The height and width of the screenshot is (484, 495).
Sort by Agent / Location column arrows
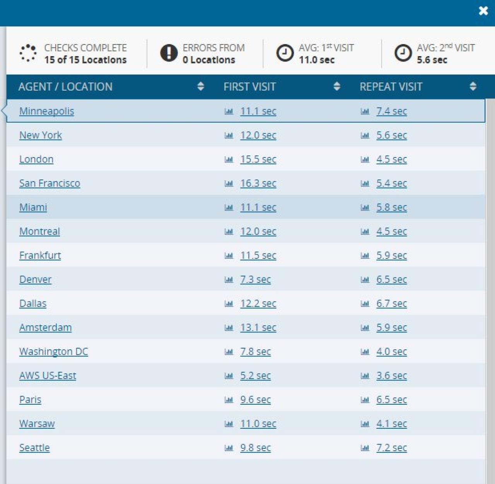[200, 86]
